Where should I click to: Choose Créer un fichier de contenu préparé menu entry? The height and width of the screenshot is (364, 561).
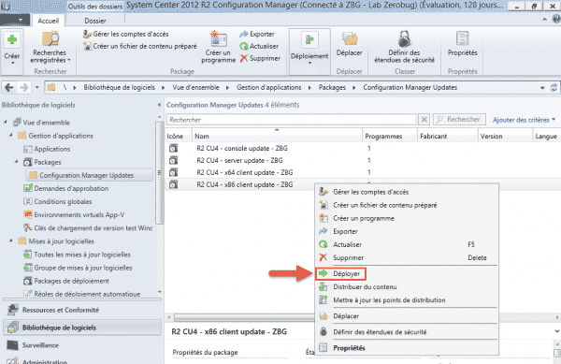click(x=407, y=205)
